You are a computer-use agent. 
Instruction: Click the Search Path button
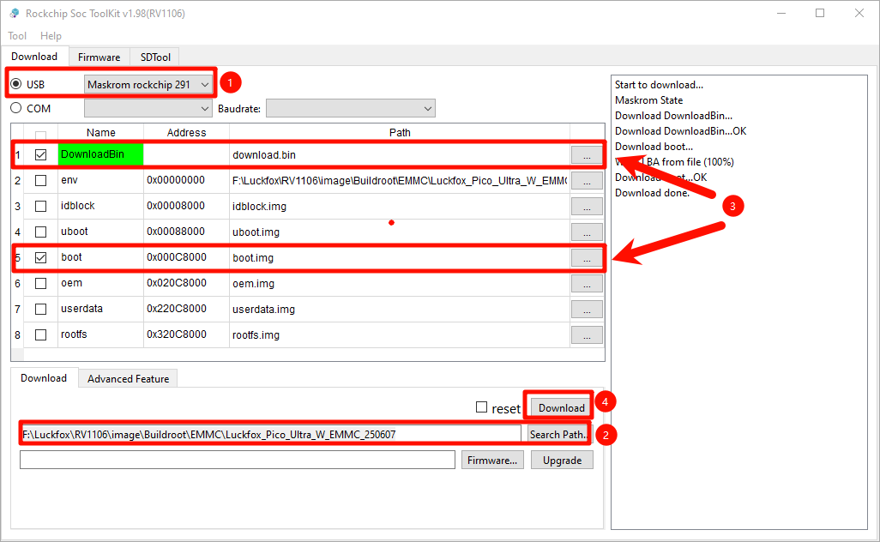[x=558, y=435]
